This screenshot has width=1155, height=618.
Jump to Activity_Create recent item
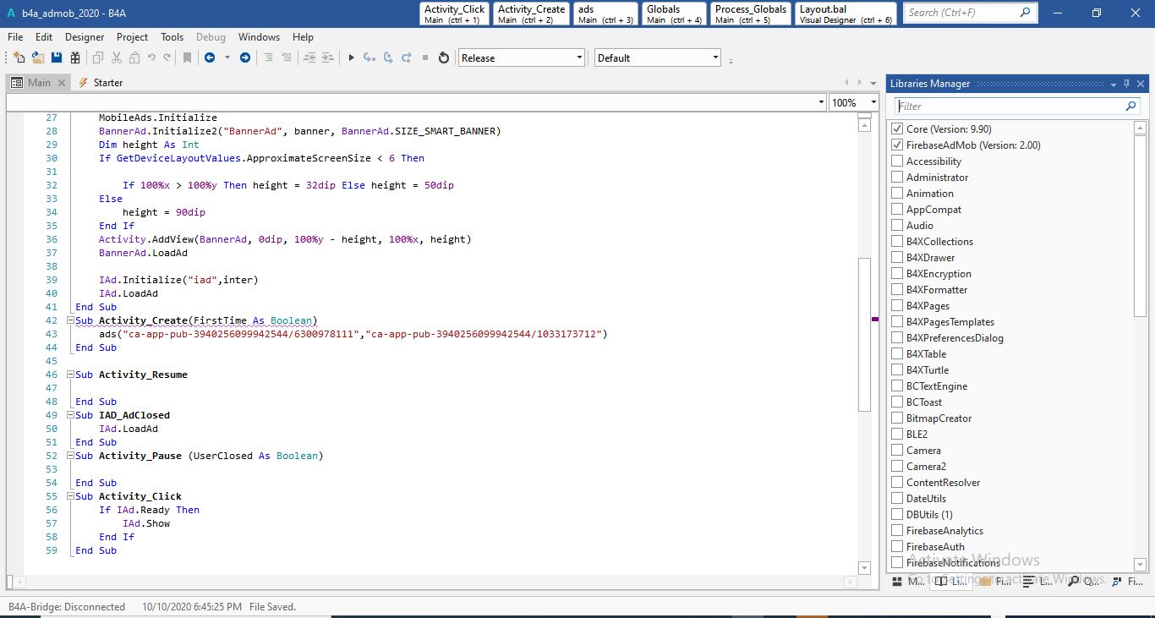pyautogui.click(x=531, y=14)
